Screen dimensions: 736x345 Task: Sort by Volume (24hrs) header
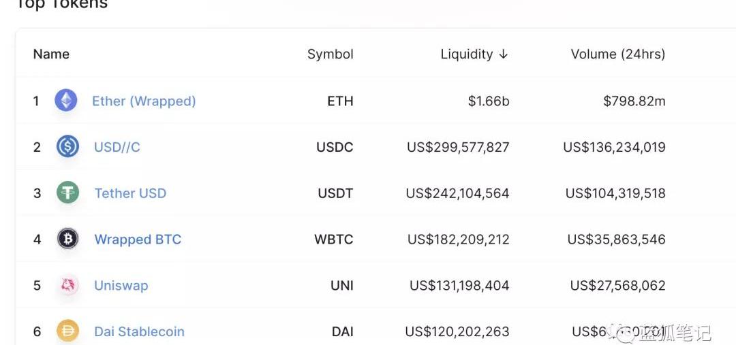tap(617, 54)
